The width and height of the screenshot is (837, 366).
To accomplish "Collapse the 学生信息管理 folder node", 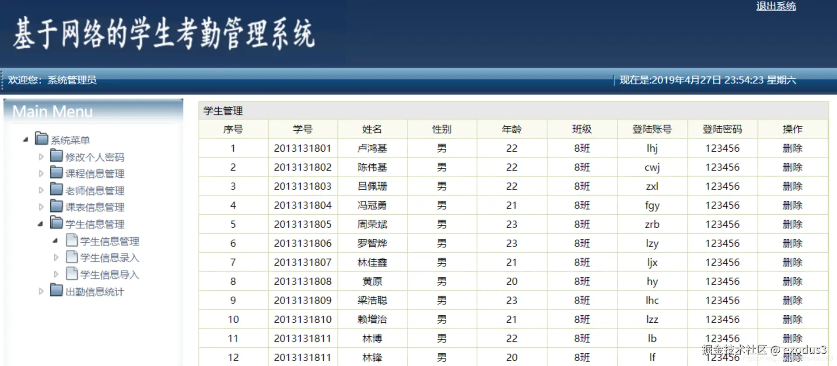I will (41, 224).
